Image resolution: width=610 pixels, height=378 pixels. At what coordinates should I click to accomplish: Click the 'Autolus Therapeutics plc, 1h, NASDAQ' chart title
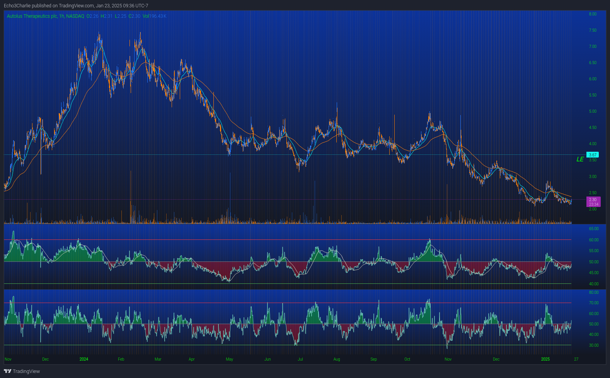[x=46, y=16]
